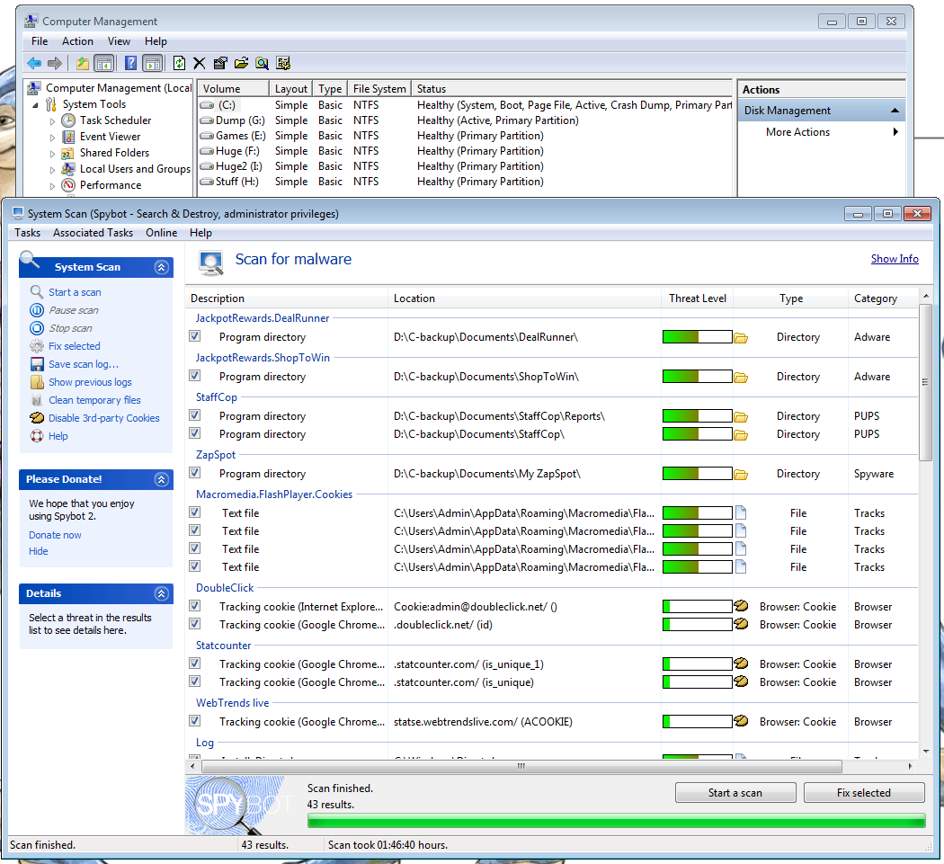Viewport: 944px width, 864px height.
Task: Uncheck the ShopToWin program directory checkbox
Action: (194, 376)
